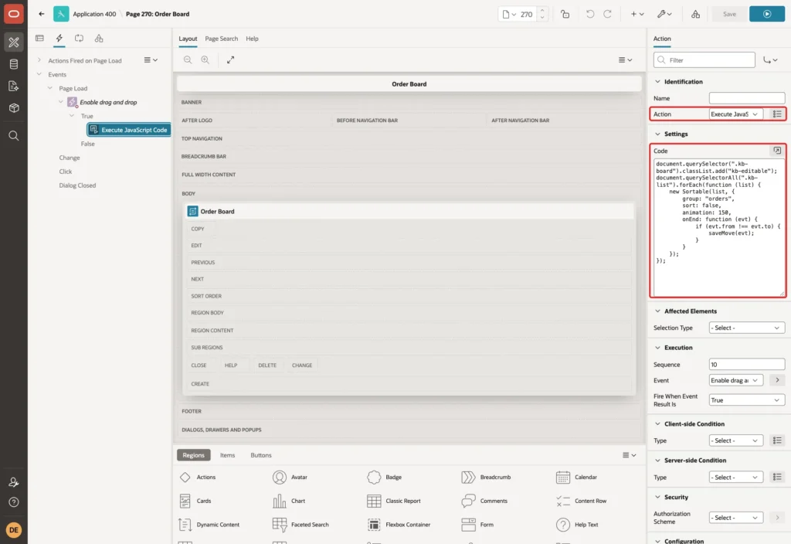
Task: Open the layout options menu
Action: coord(625,59)
